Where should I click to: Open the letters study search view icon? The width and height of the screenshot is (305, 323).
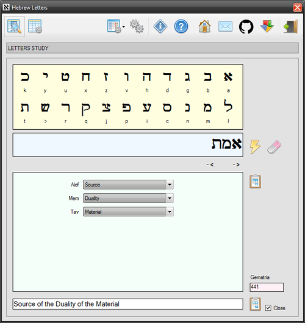tap(14, 26)
